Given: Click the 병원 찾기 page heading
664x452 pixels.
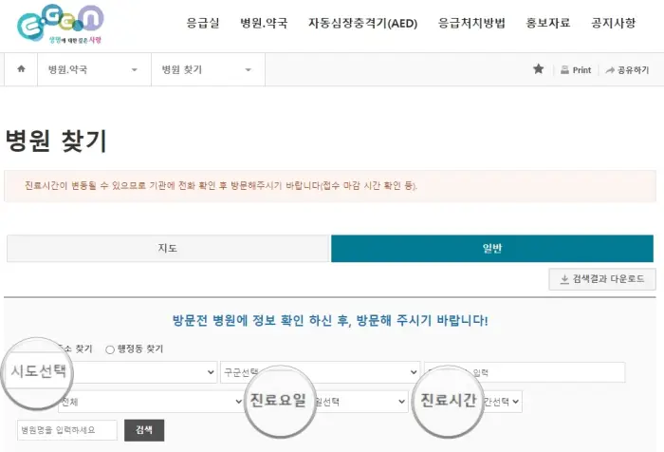Looking at the screenshot, I should (x=56, y=141).
